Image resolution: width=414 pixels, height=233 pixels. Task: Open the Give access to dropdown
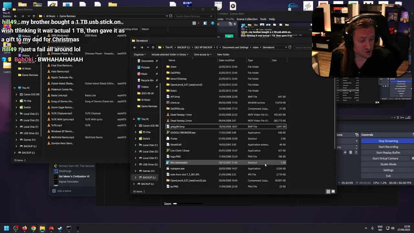coord(203,54)
